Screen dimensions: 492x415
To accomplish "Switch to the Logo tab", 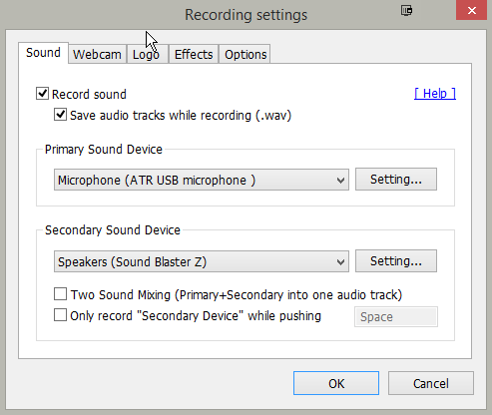I will click(x=147, y=54).
